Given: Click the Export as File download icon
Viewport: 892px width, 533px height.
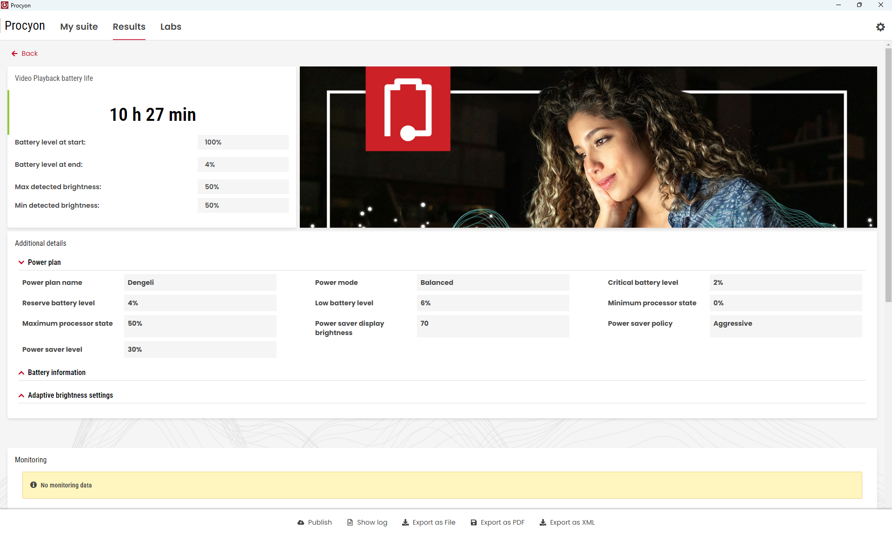Looking at the screenshot, I should click(405, 522).
